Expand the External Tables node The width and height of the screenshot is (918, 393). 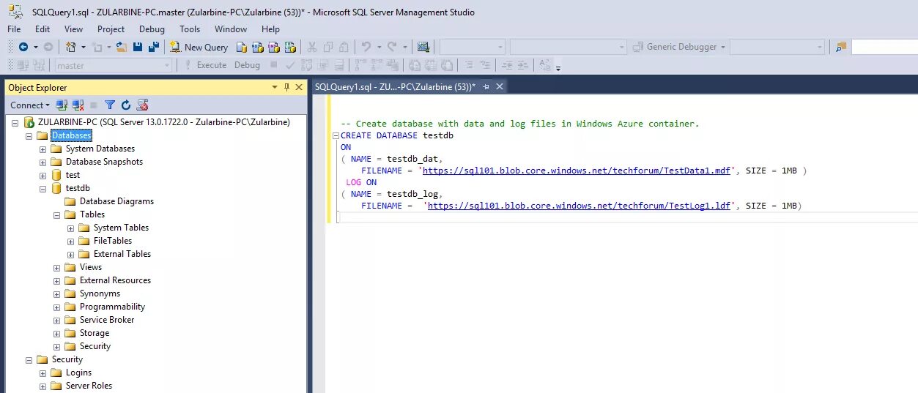pos(70,254)
